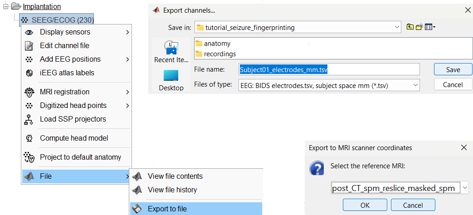Go up one folder level in Export dialog
Screen dimensions: 473x215
pos(410,27)
